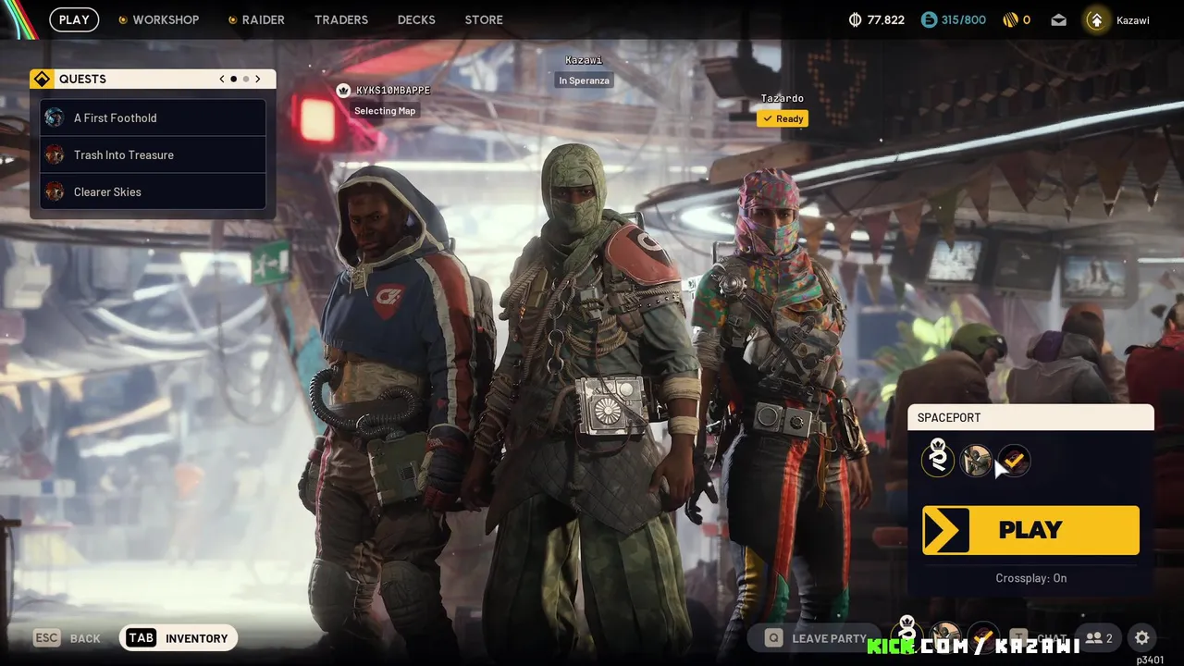
Task: Open the Clearer Skies quest
Action: (x=154, y=191)
